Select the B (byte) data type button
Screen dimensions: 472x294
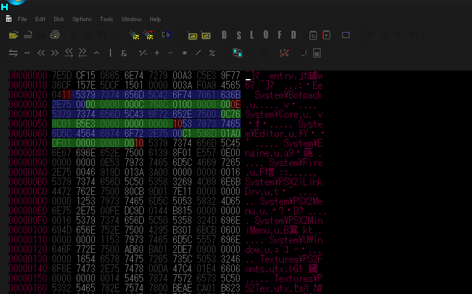225,35
